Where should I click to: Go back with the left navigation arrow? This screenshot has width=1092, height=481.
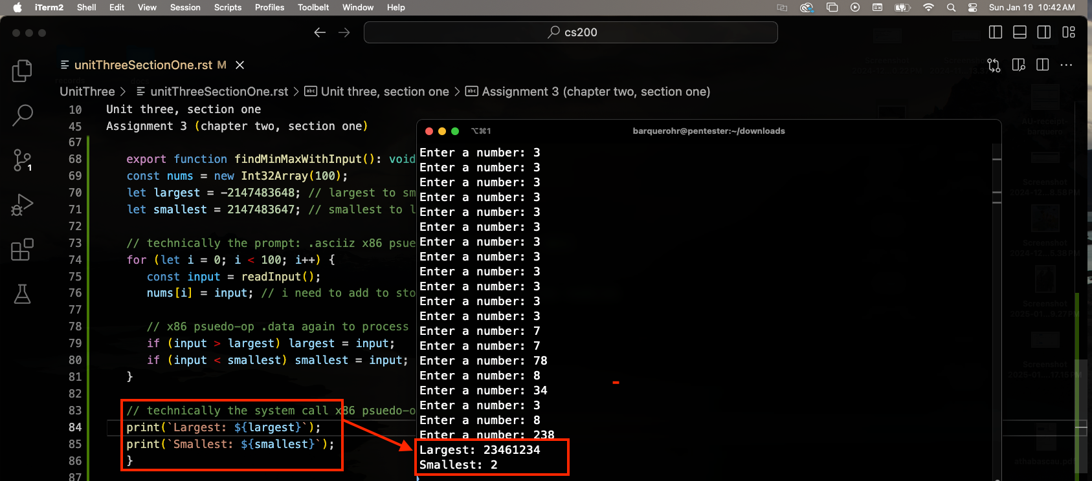[320, 32]
